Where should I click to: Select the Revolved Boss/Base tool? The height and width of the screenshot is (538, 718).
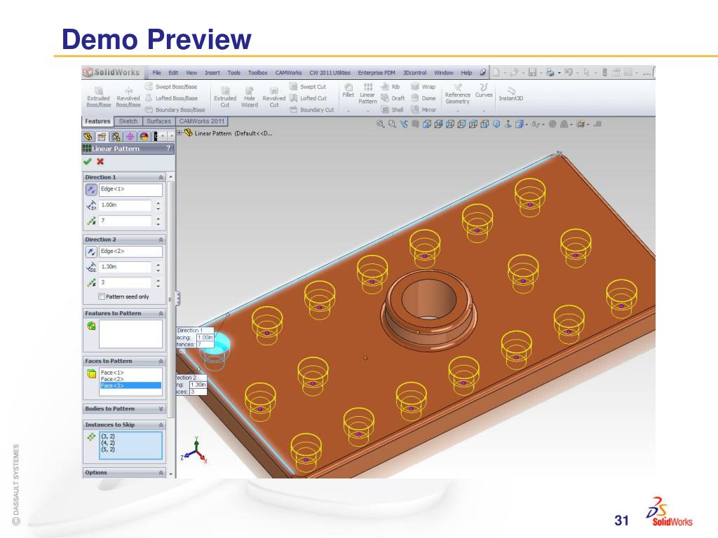click(128, 97)
